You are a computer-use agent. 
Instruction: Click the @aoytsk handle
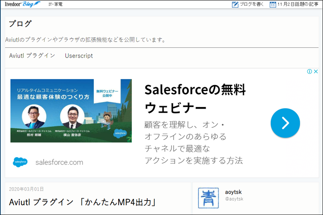[234, 199]
